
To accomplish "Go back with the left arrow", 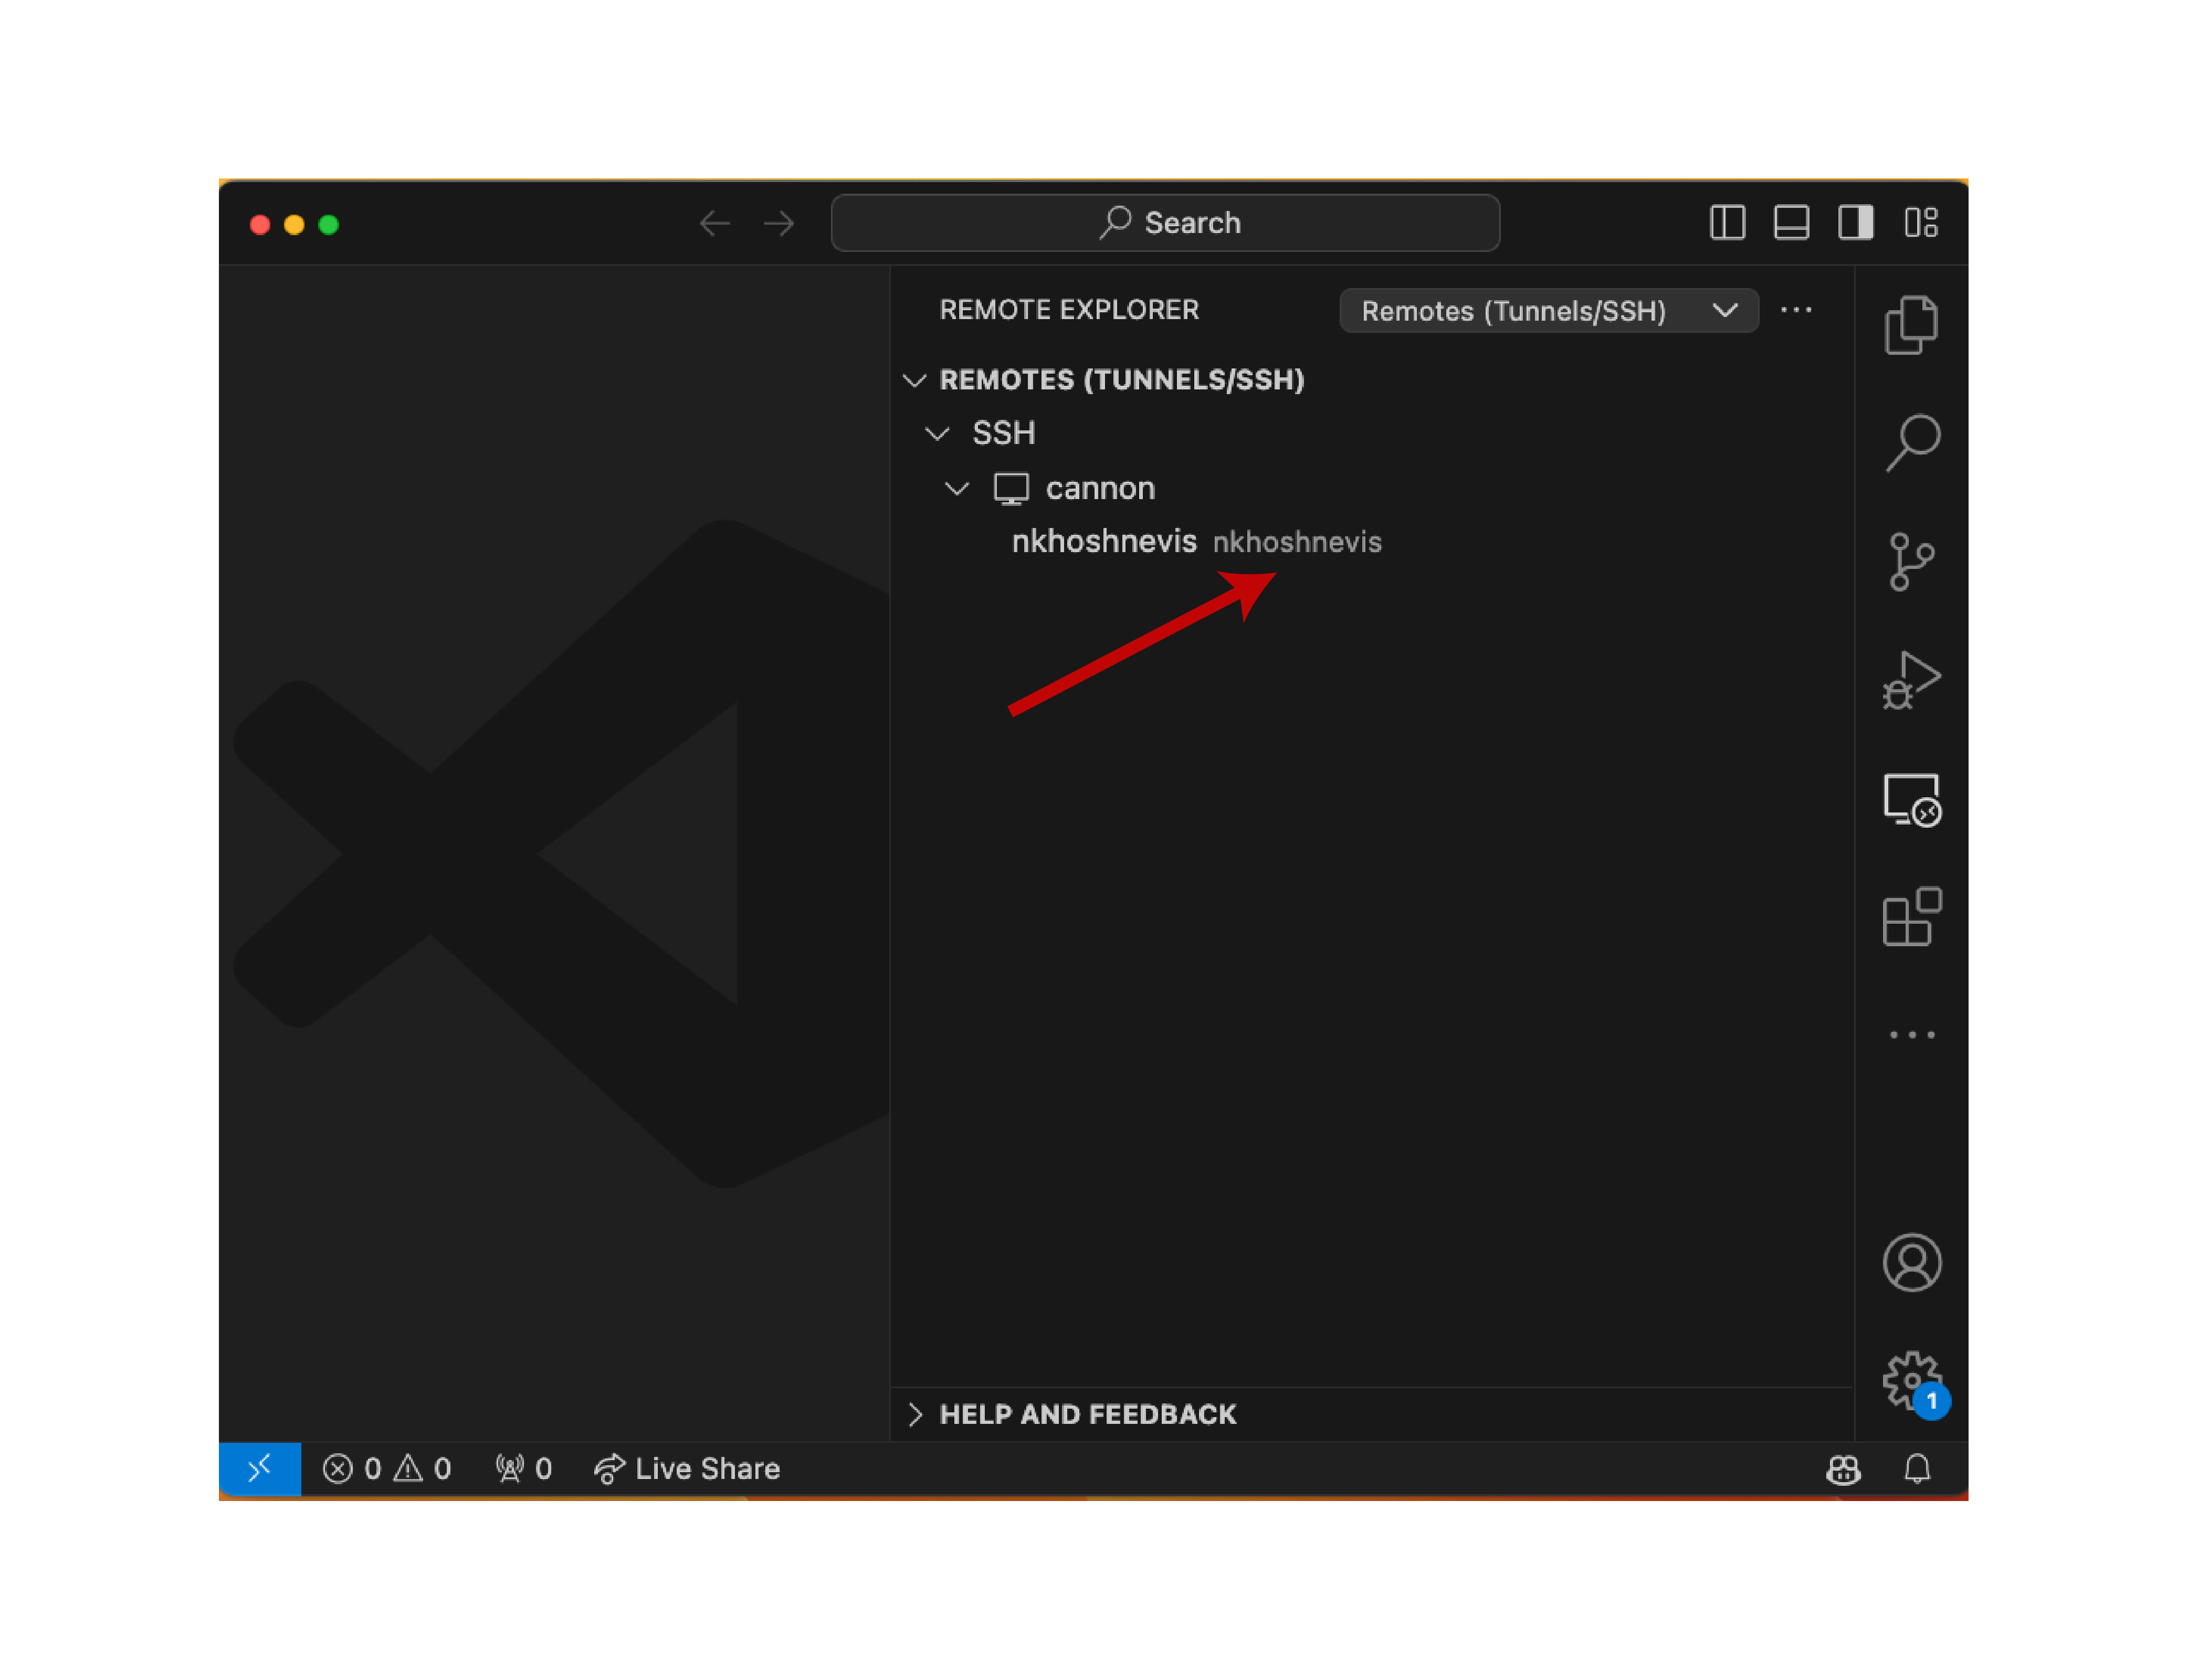I will point(714,223).
